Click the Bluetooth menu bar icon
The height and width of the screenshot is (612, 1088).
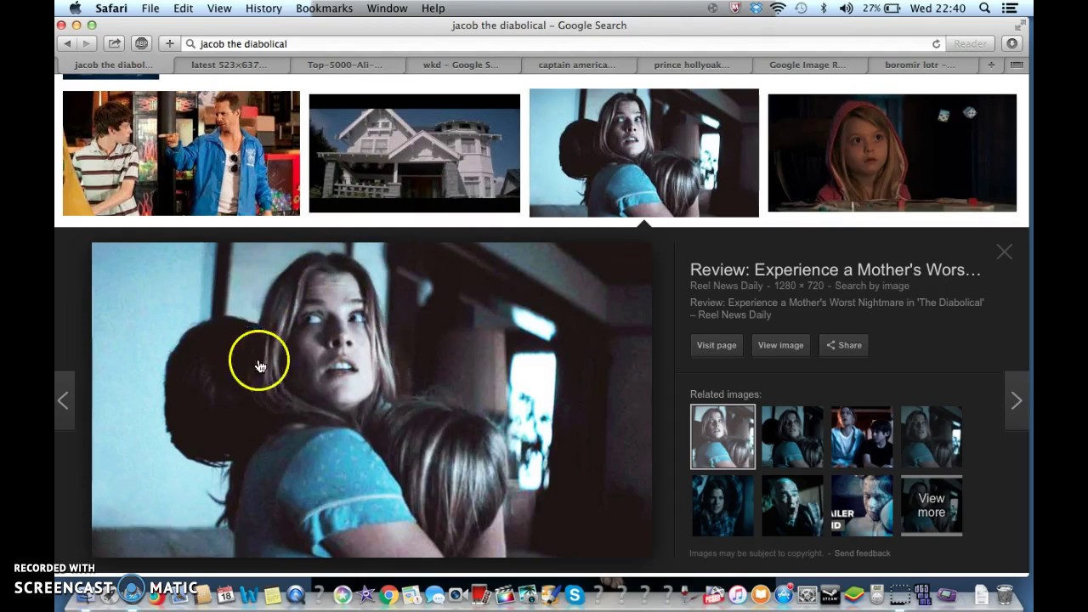point(824,8)
